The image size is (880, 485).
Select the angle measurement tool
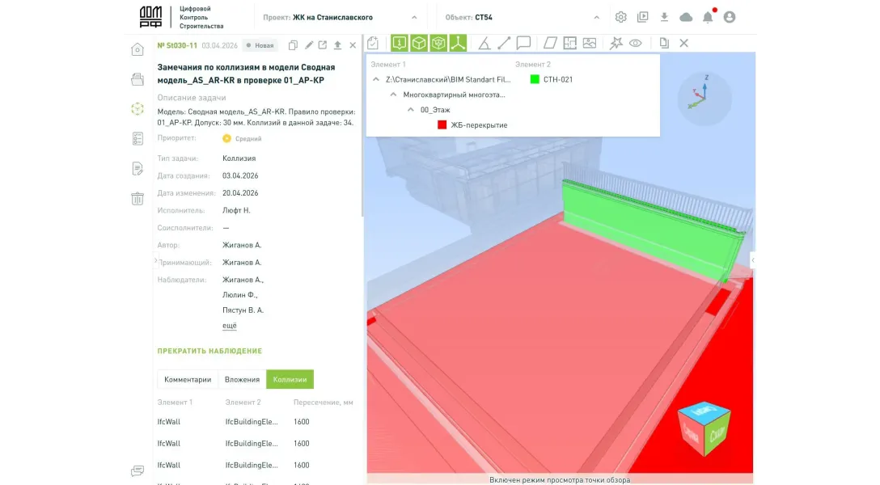pyautogui.click(x=484, y=43)
